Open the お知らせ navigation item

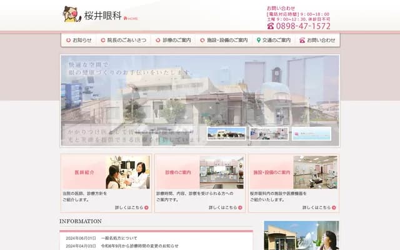coord(78,40)
